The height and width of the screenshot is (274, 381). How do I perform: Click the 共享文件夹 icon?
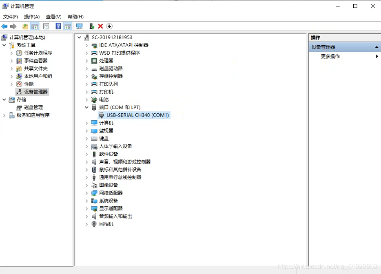point(19,68)
